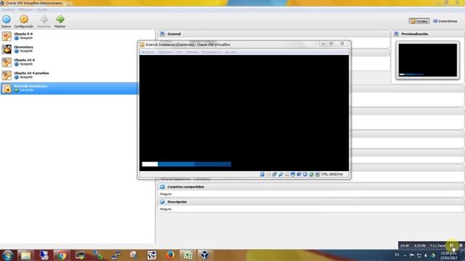Screen dimensions: 465x261
Task: Click volume speaker in system tray
Action: click(426, 255)
